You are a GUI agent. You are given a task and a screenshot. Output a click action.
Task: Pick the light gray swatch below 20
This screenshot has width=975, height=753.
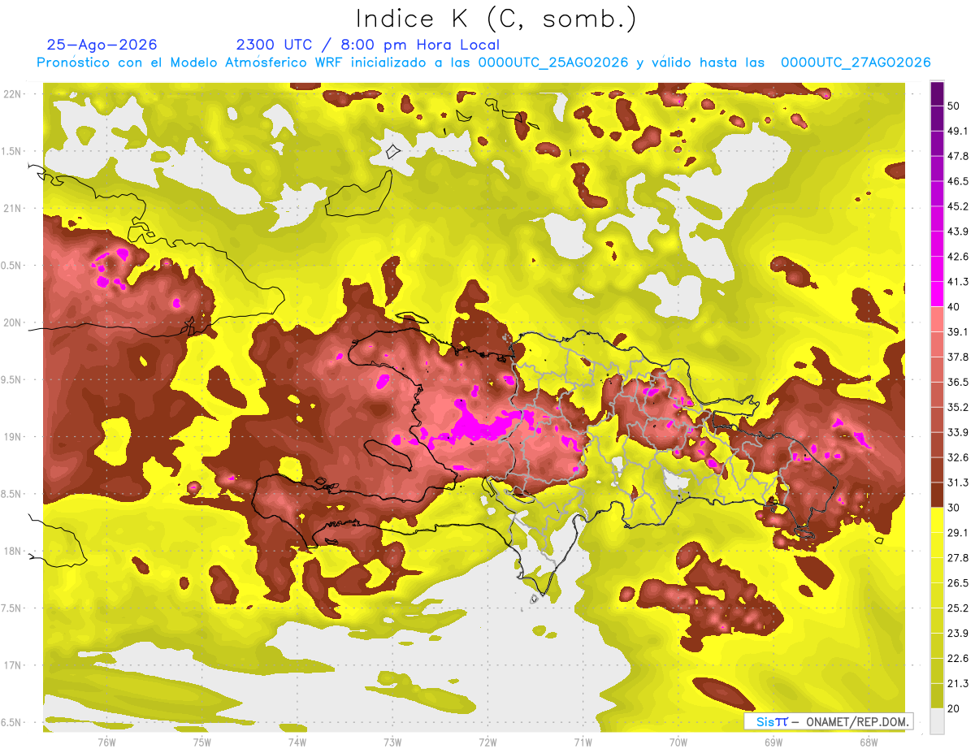tap(937, 721)
